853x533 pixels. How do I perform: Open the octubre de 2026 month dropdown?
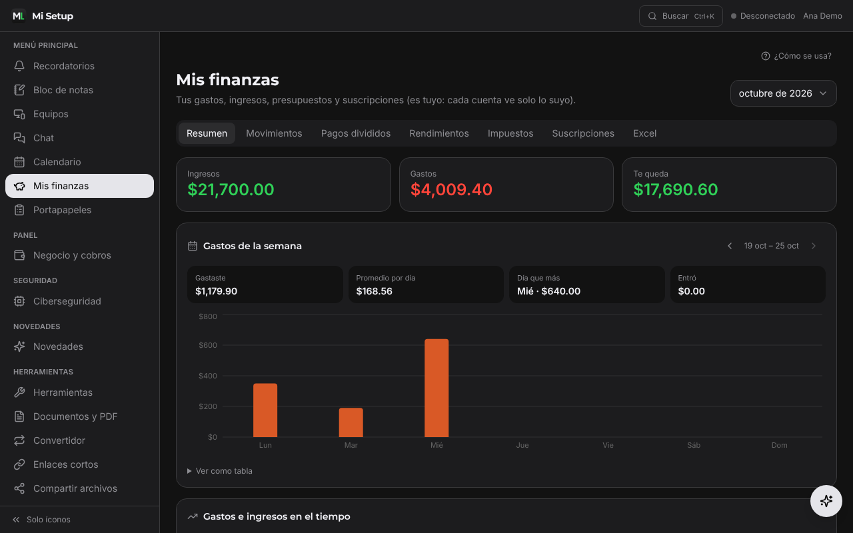[784, 93]
